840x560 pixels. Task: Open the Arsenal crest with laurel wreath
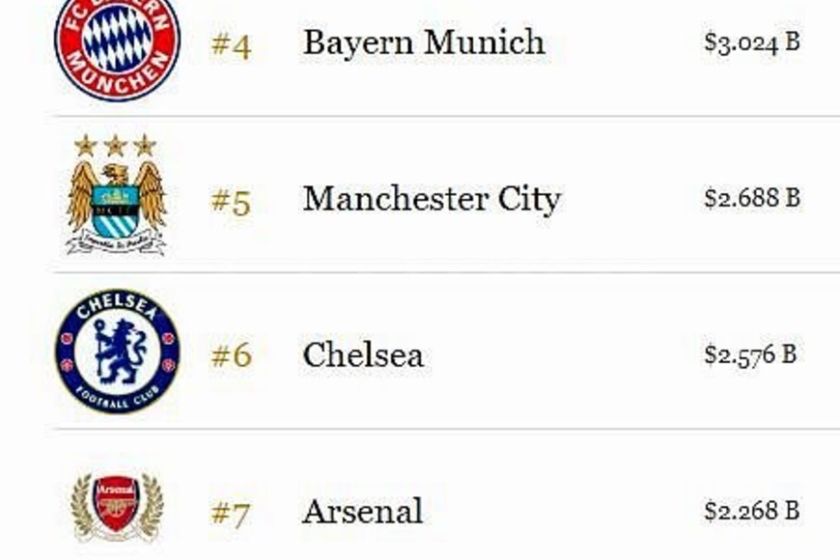tap(117, 506)
